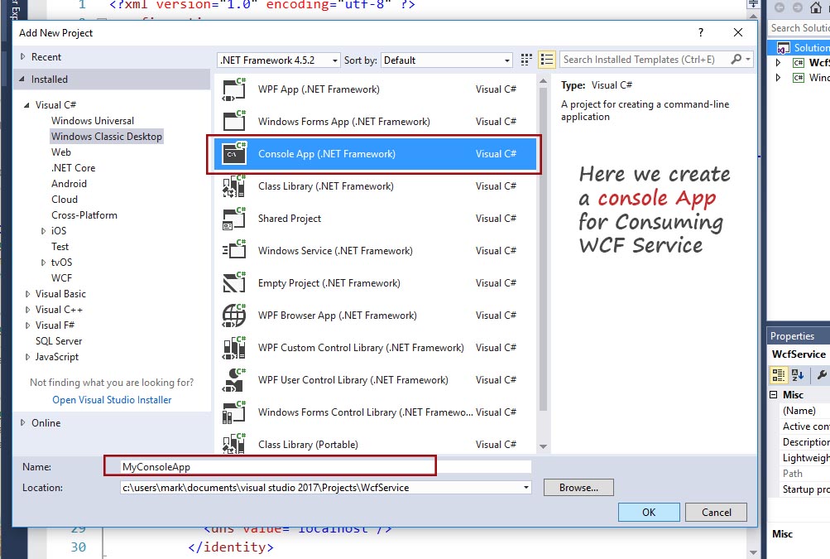The height and width of the screenshot is (559, 830).
Task: Select the (Name) property row
Action: pyautogui.click(x=804, y=411)
